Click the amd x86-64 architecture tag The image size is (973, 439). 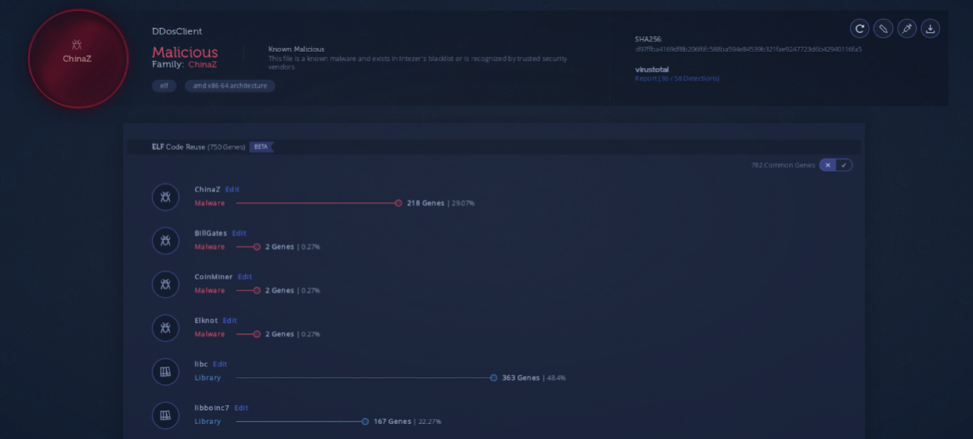(x=230, y=86)
